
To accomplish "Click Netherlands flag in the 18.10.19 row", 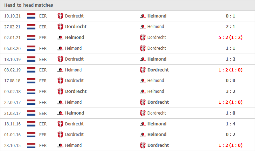I will point(31,59).
